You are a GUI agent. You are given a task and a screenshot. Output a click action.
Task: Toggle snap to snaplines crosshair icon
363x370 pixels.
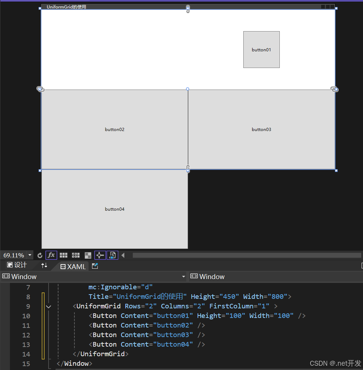[x=100, y=255]
